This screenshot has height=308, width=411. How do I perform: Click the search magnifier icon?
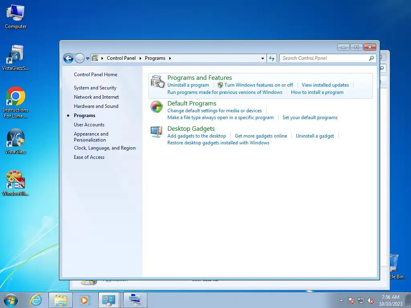(371, 58)
